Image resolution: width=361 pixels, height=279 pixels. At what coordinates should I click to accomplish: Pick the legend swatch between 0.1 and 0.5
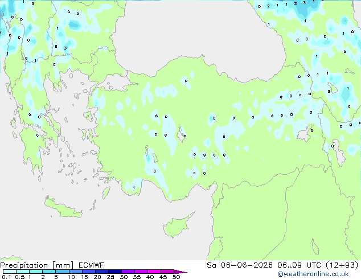point(10,272)
